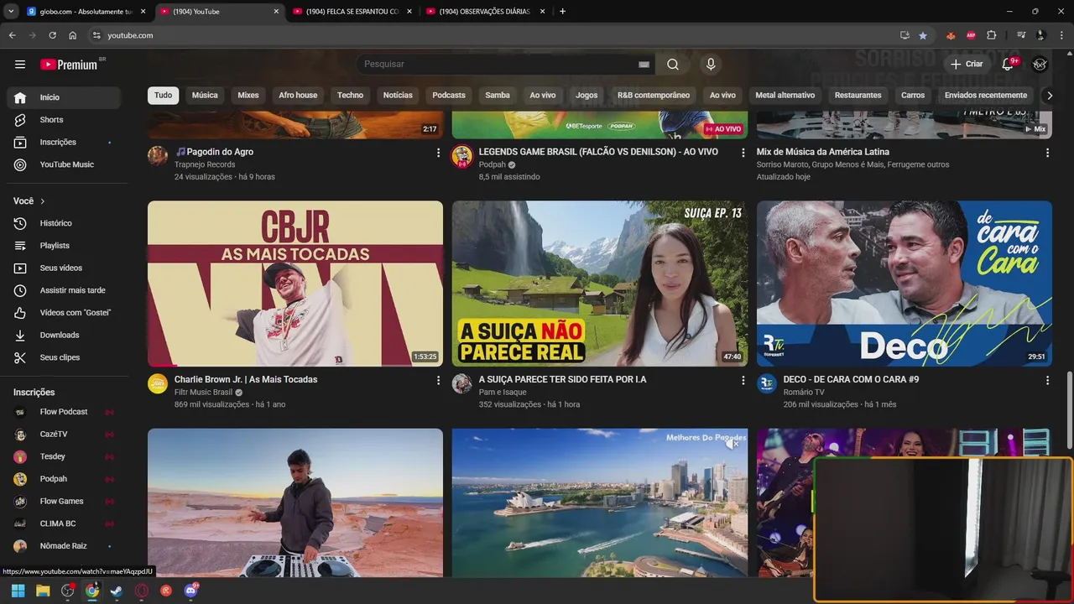
Task: Open Seus vídeos in sidebar
Action: 64,268
